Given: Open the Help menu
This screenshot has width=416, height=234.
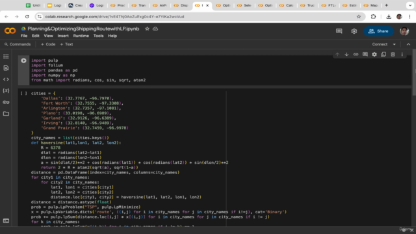Looking at the screenshot, I should coord(112,36).
